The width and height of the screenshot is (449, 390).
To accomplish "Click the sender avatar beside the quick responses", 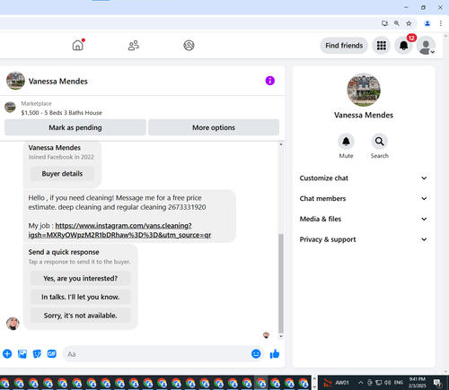I will pyautogui.click(x=13, y=324).
